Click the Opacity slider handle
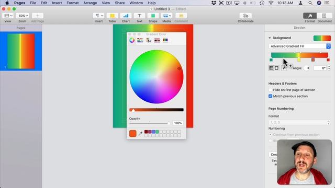Viewport: 335px width, 188px height. coord(169,123)
